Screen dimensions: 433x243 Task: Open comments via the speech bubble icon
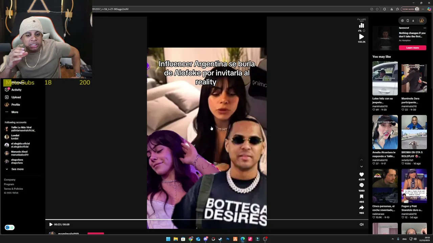tap(362, 185)
